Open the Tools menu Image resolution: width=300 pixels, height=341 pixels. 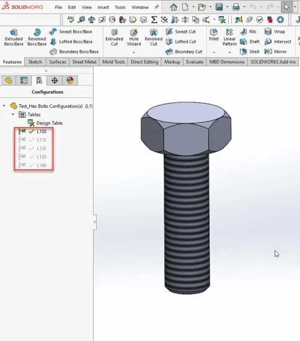[x=120, y=7]
